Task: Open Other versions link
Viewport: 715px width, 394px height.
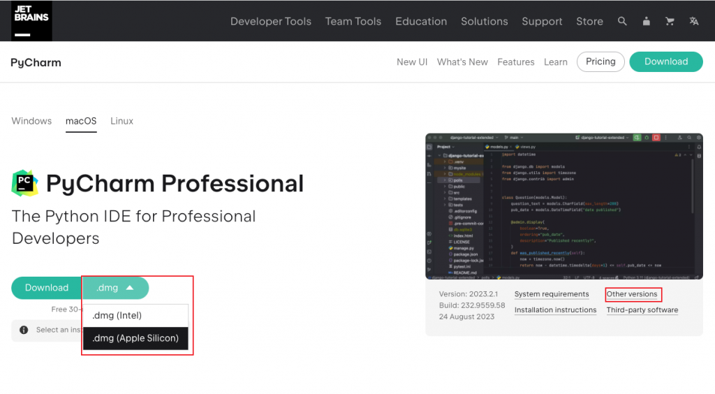Action: [x=631, y=294]
